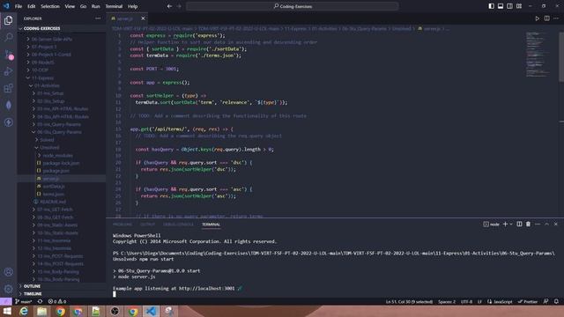Open Source Control view with badge
564x317 pixels.
pos(8,55)
